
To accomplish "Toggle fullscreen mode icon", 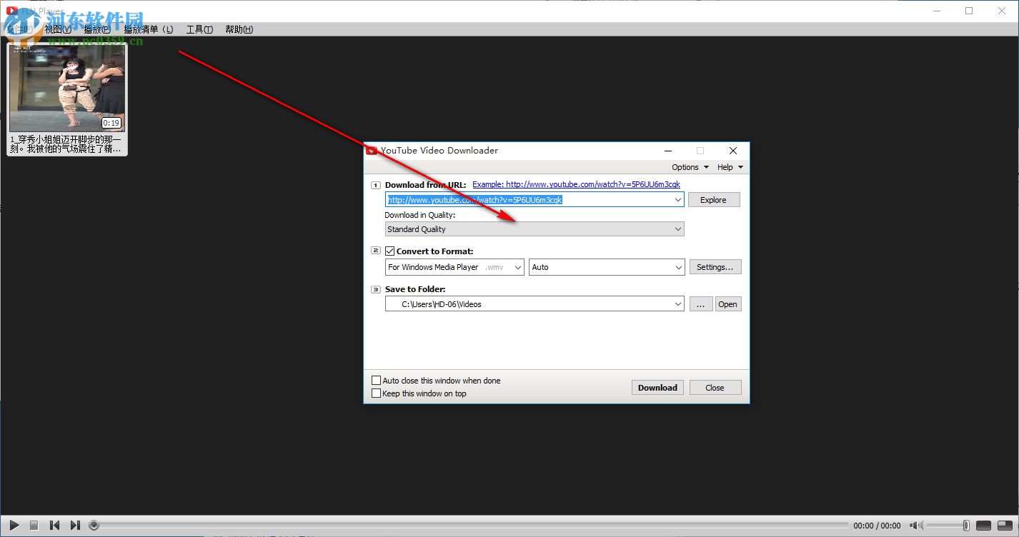I will tap(983, 525).
